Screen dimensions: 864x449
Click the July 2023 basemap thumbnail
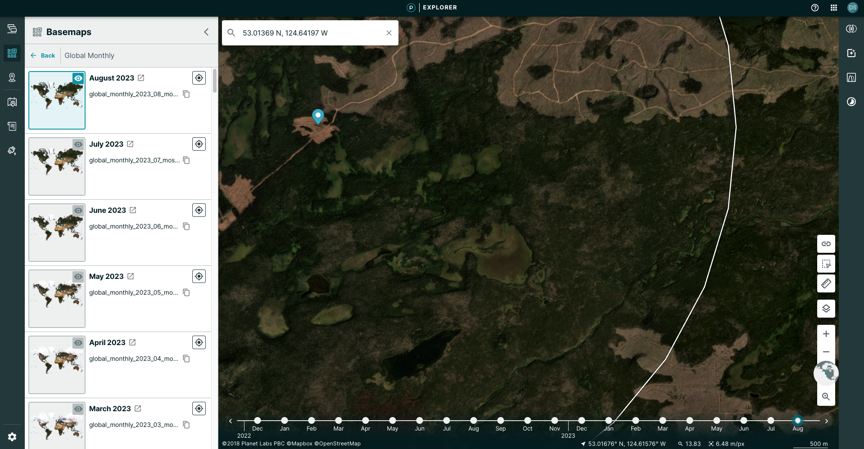57,166
